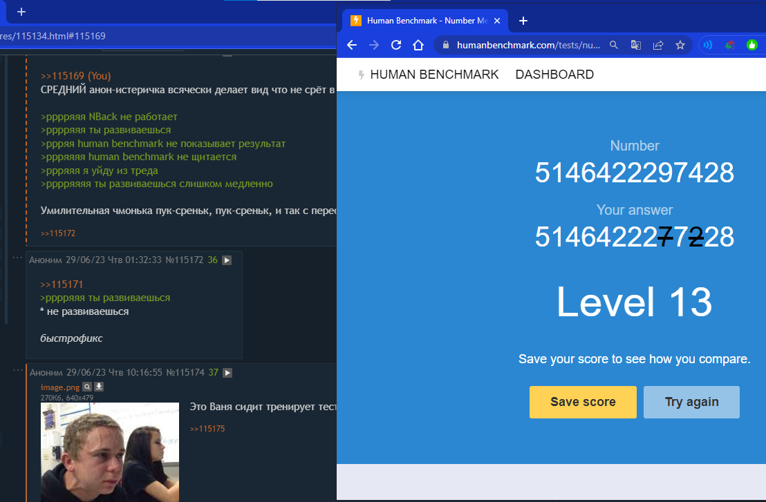
Task: Click italic text быстрофикс
Action: [x=71, y=338]
